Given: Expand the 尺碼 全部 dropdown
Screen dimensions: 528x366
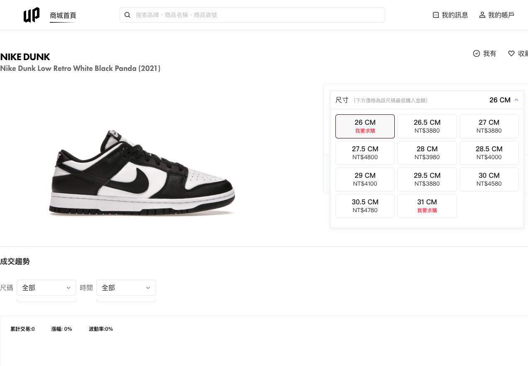Looking at the screenshot, I should 46,288.
